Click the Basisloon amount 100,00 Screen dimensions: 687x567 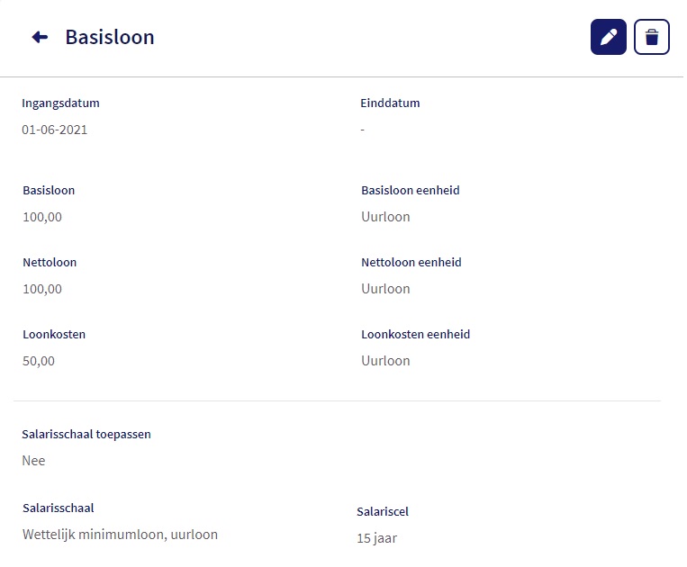point(42,217)
